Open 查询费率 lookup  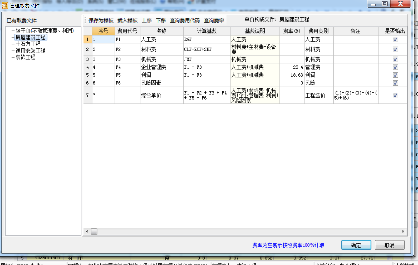pyautogui.click(x=214, y=20)
